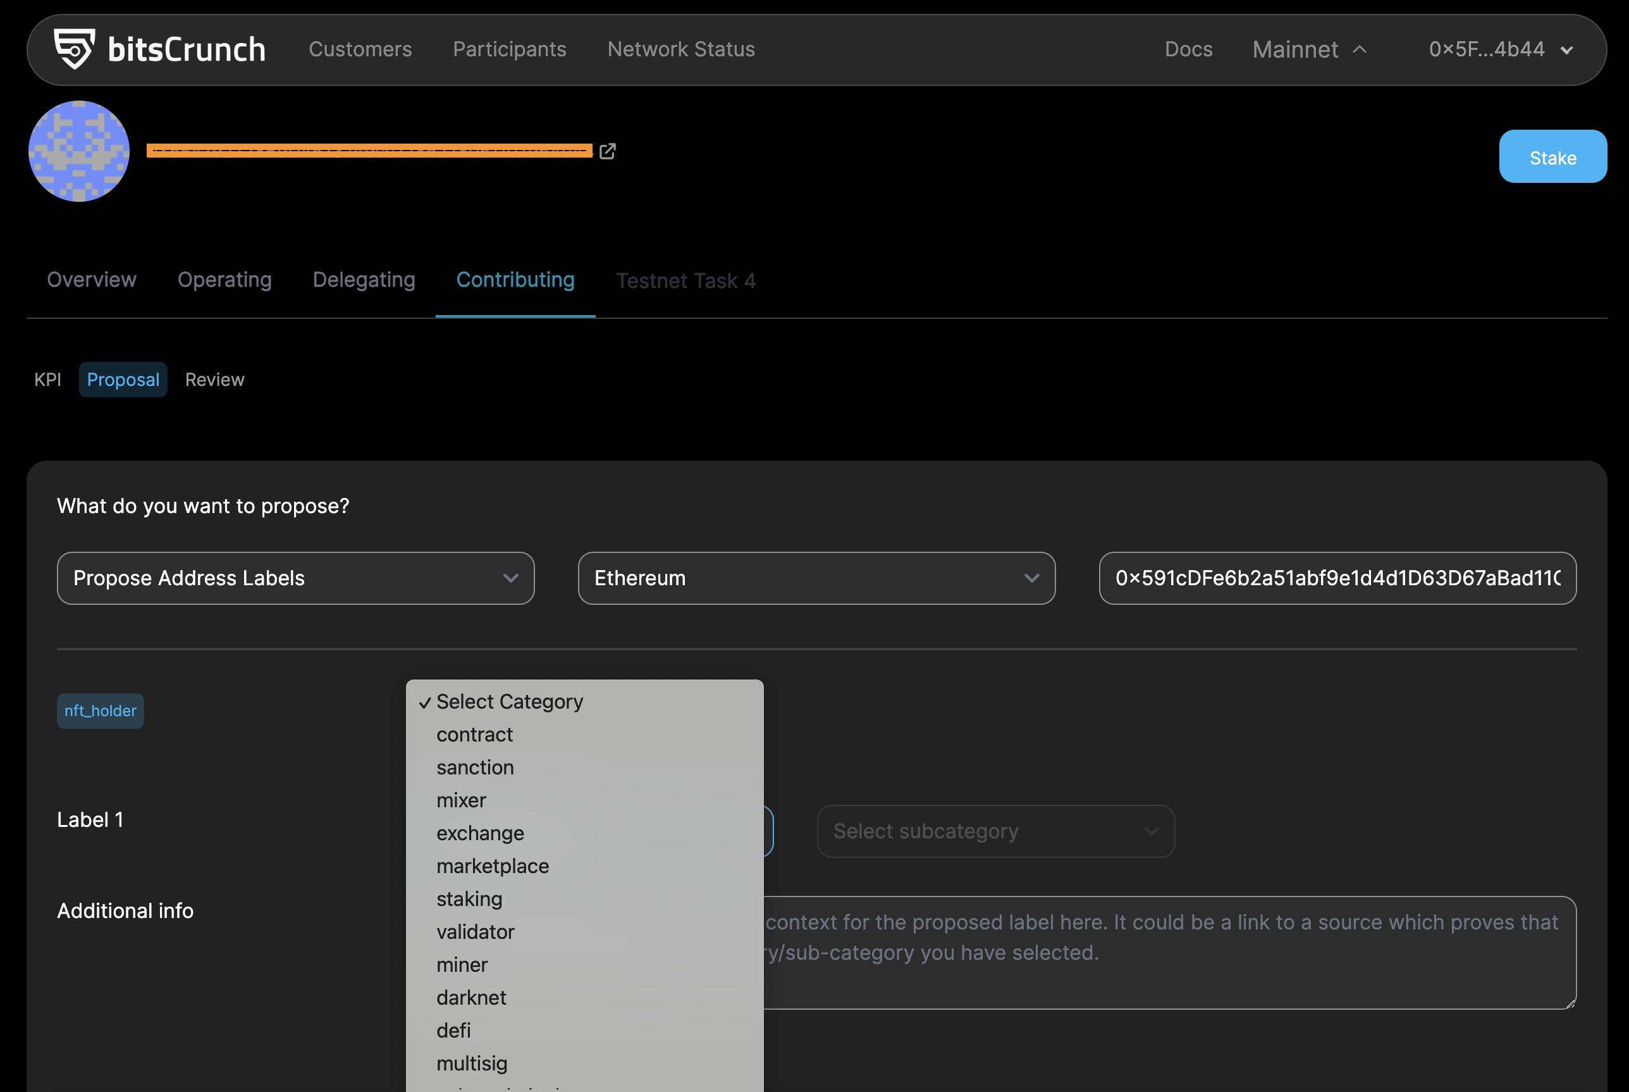
Task: Choose darknet from category list
Action: tap(584, 998)
